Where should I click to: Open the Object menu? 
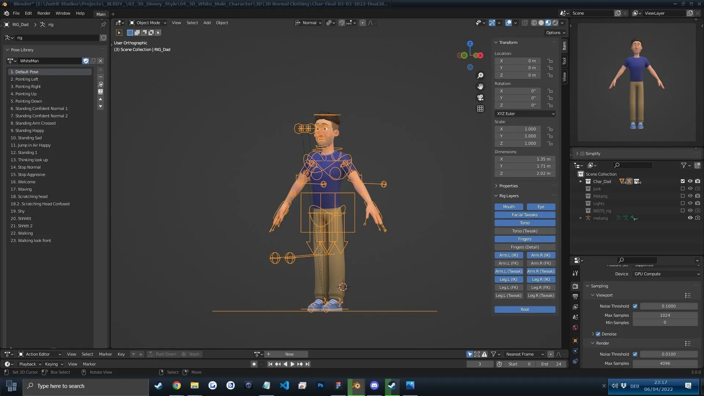(222, 23)
